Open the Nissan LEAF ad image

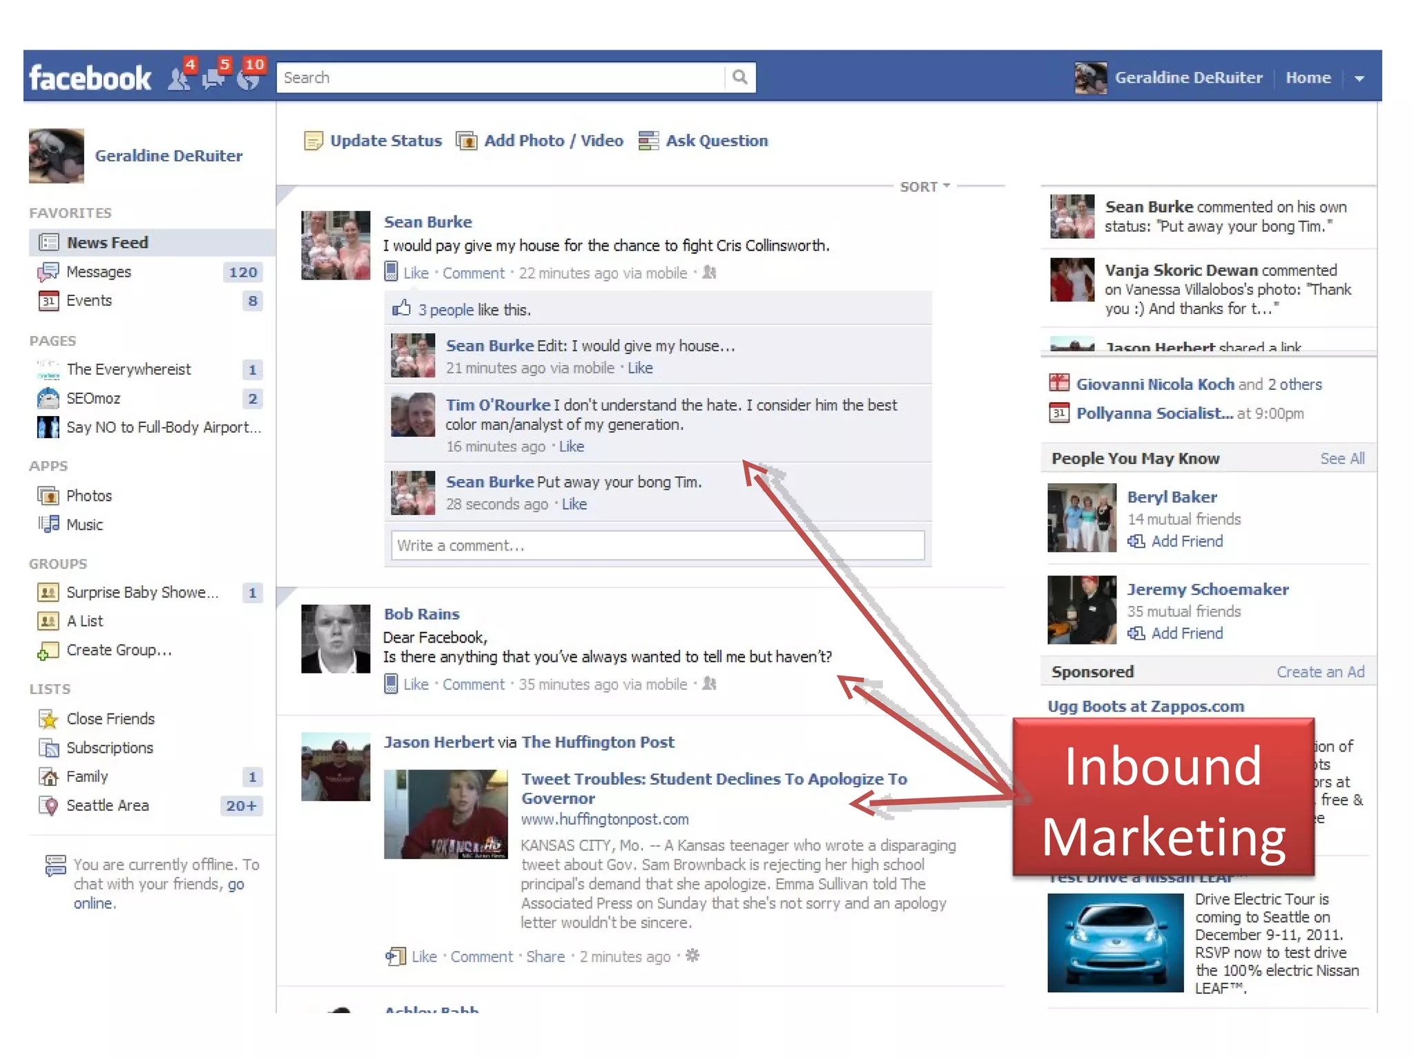1115,943
